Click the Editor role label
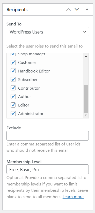This screenshot has width=95, height=213. tap(24, 105)
